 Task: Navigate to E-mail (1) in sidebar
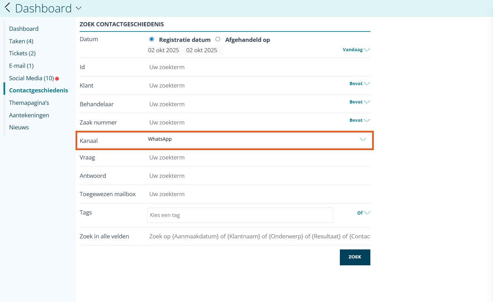tap(21, 66)
